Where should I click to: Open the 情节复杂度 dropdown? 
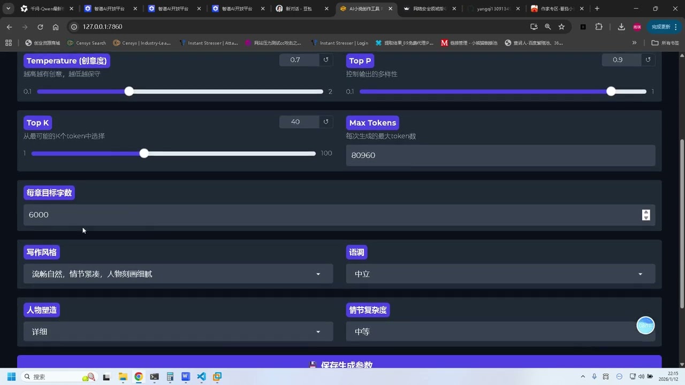coord(500,332)
